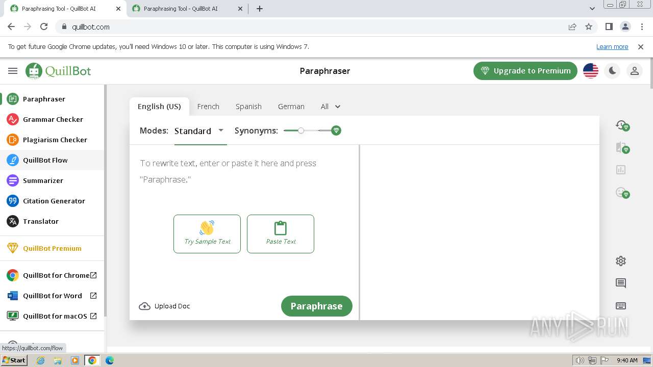Open Grammar Checker tool
Screen dimensions: 653x367
[x=53, y=119]
